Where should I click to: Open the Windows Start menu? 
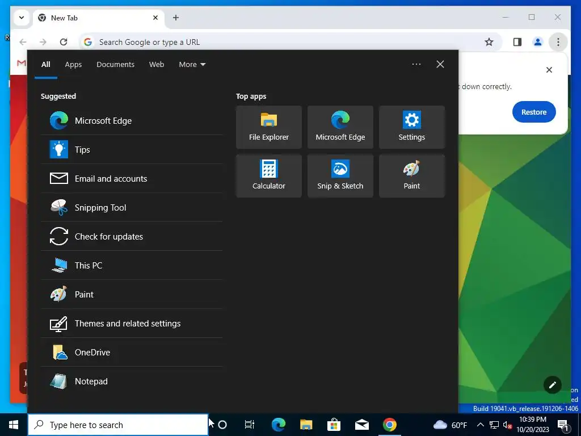pos(14,425)
